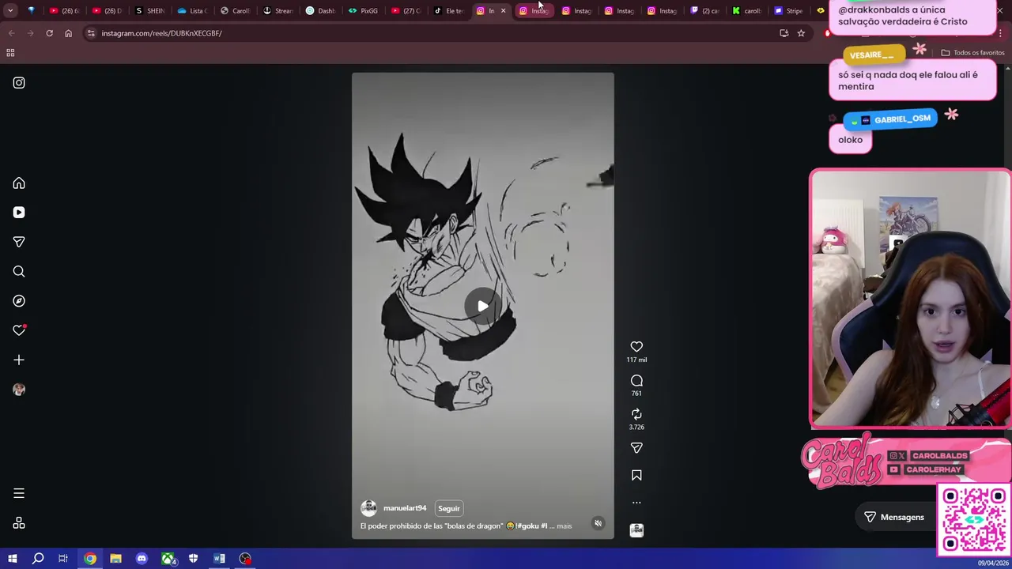Image resolution: width=1012 pixels, height=569 pixels.
Task: Click the repost count '3.726'
Action: (636, 428)
